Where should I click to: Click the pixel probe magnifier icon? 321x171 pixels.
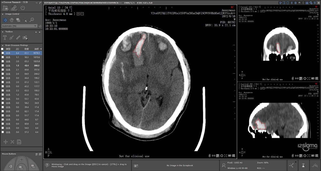coord(224,165)
